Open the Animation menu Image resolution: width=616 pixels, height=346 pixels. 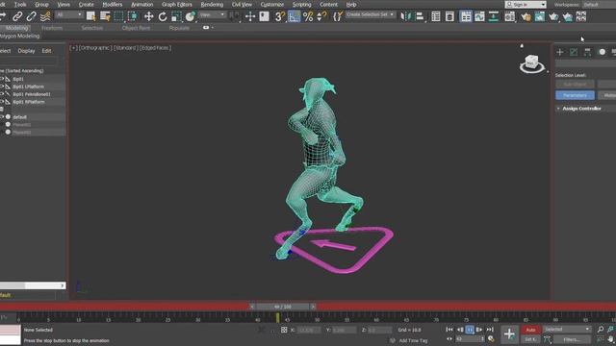[141, 5]
